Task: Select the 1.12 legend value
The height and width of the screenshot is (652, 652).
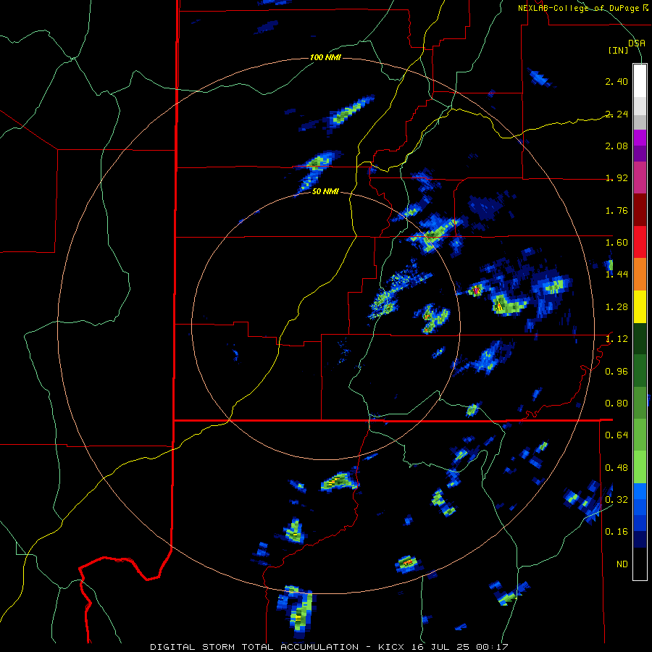Action: [x=617, y=339]
